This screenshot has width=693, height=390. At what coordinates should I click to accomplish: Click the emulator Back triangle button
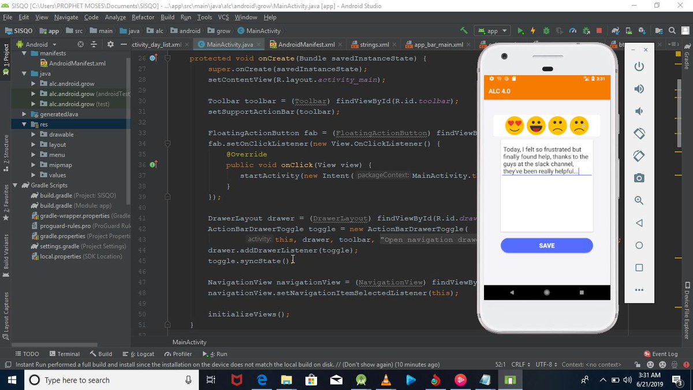tap(639, 223)
